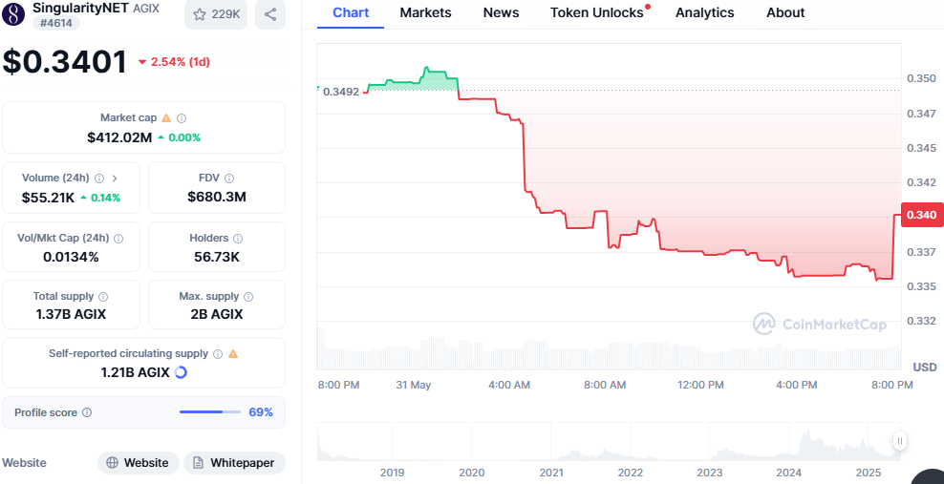Switch to the News tab

pyautogui.click(x=501, y=13)
